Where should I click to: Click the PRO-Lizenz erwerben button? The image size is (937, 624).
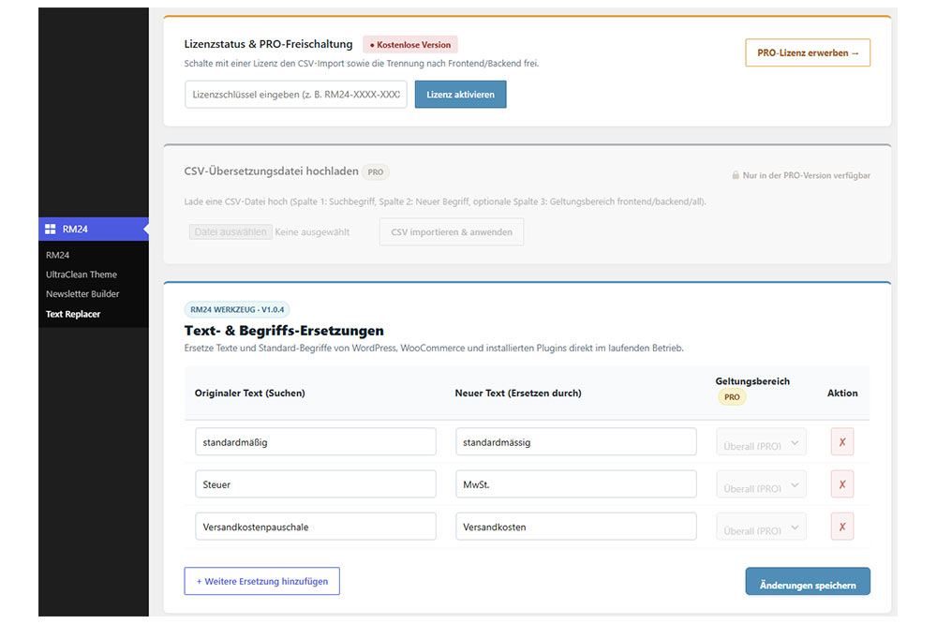coord(808,52)
